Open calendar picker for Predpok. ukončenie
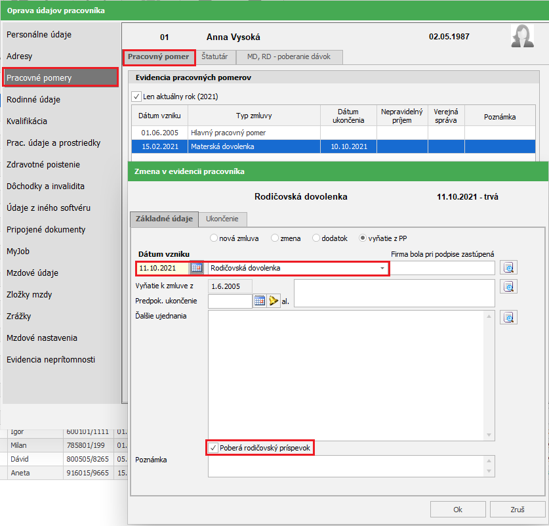This screenshot has height=526, width=549. click(x=260, y=301)
